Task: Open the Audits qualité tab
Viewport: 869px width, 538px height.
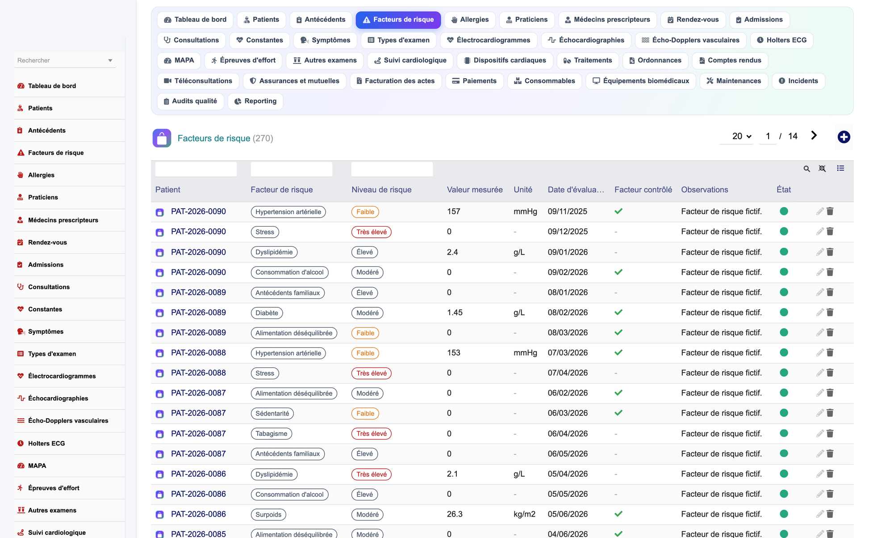Action: (x=190, y=101)
